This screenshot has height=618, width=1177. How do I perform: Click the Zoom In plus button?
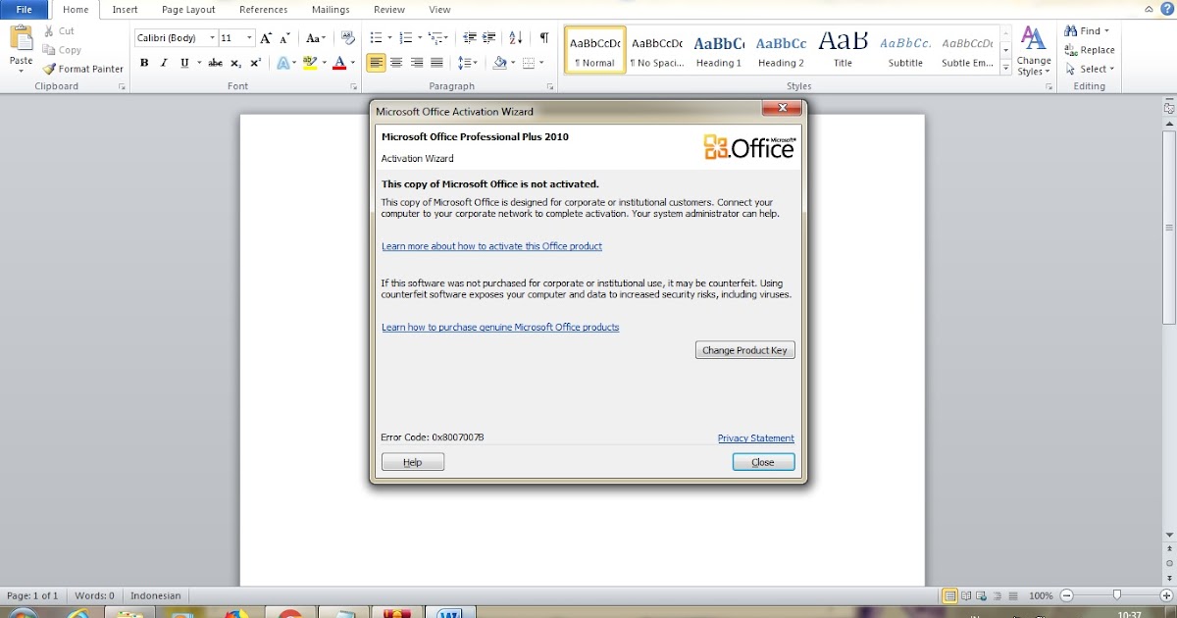point(1165,595)
